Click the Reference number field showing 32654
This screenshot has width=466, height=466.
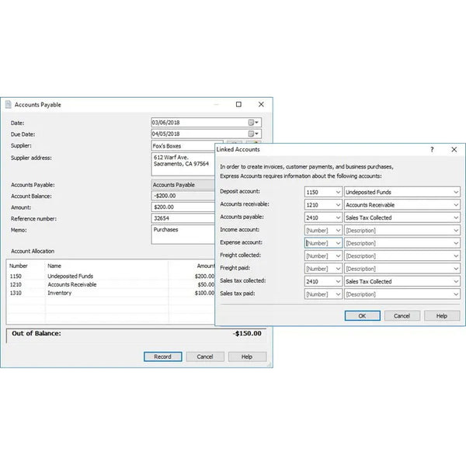click(x=183, y=218)
